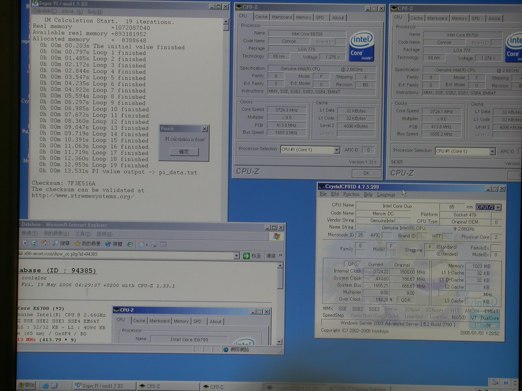This screenshot has height=391, width=522.
Task: Open the Memory tab in second CPU-Z window
Action: point(459,19)
